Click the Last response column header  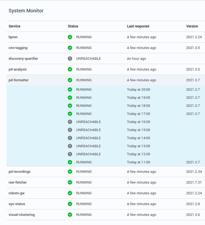pos(138,26)
